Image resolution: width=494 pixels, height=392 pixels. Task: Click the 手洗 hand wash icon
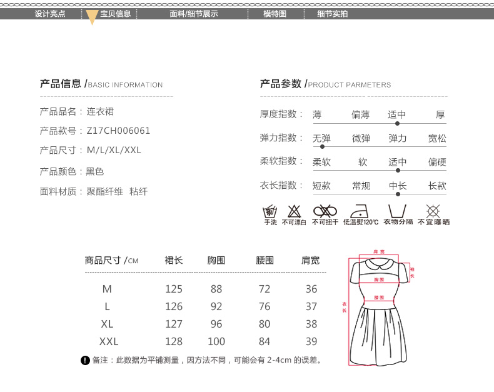270,211
